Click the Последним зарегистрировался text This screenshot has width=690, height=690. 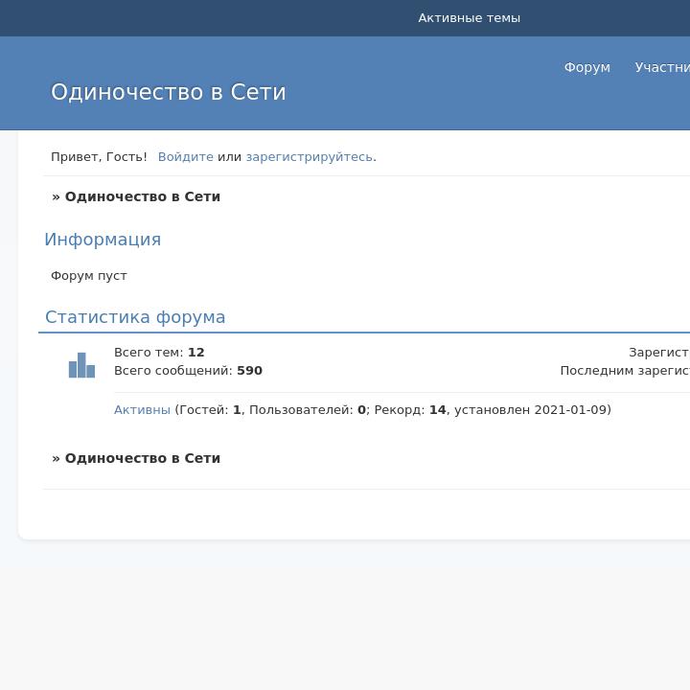click(624, 371)
